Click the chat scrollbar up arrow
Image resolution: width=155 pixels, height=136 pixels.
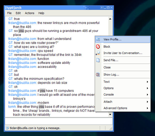[x=110, y=19]
